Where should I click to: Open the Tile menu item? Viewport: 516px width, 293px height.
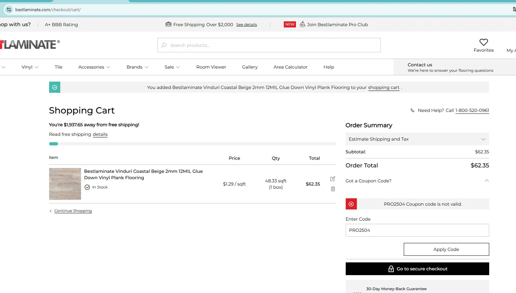58,67
